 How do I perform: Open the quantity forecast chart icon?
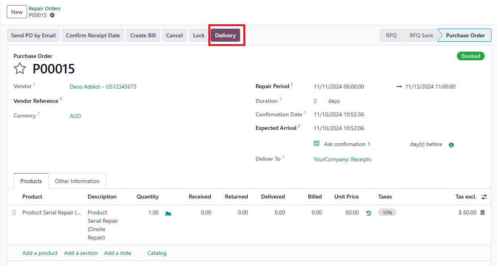pyautogui.click(x=168, y=213)
